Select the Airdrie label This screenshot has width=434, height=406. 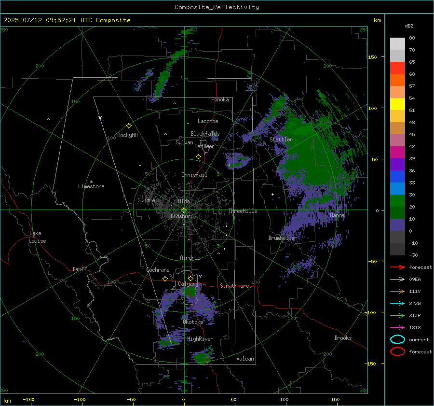click(190, 258)
